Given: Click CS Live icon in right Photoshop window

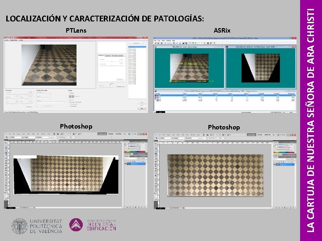Looking at the screenshot, I should point(278,135).
